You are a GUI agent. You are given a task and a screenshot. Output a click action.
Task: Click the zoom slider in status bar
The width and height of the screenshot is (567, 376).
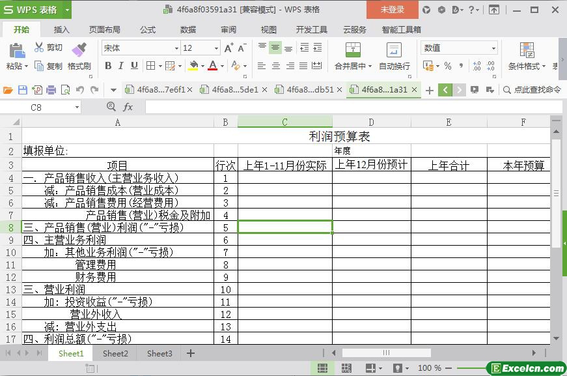pyautogui.click(x=470, y=368)
